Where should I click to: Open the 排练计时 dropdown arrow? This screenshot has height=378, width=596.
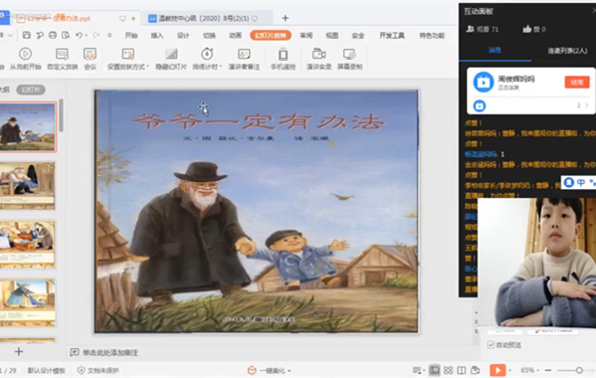point(221,67)
